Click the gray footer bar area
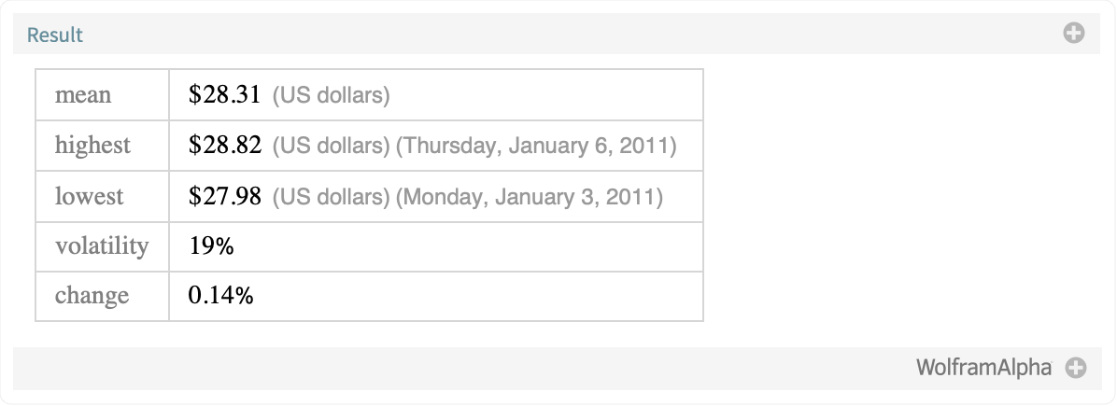This screenshot has height=406, width=1117. (557, 369)
